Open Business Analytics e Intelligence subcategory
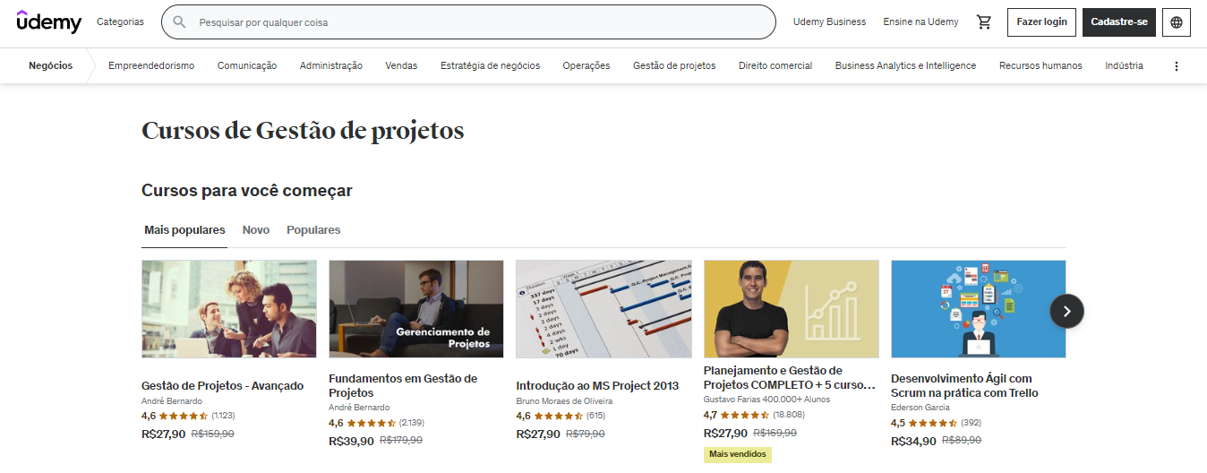 pyautogui.click(x=905, y=65)
